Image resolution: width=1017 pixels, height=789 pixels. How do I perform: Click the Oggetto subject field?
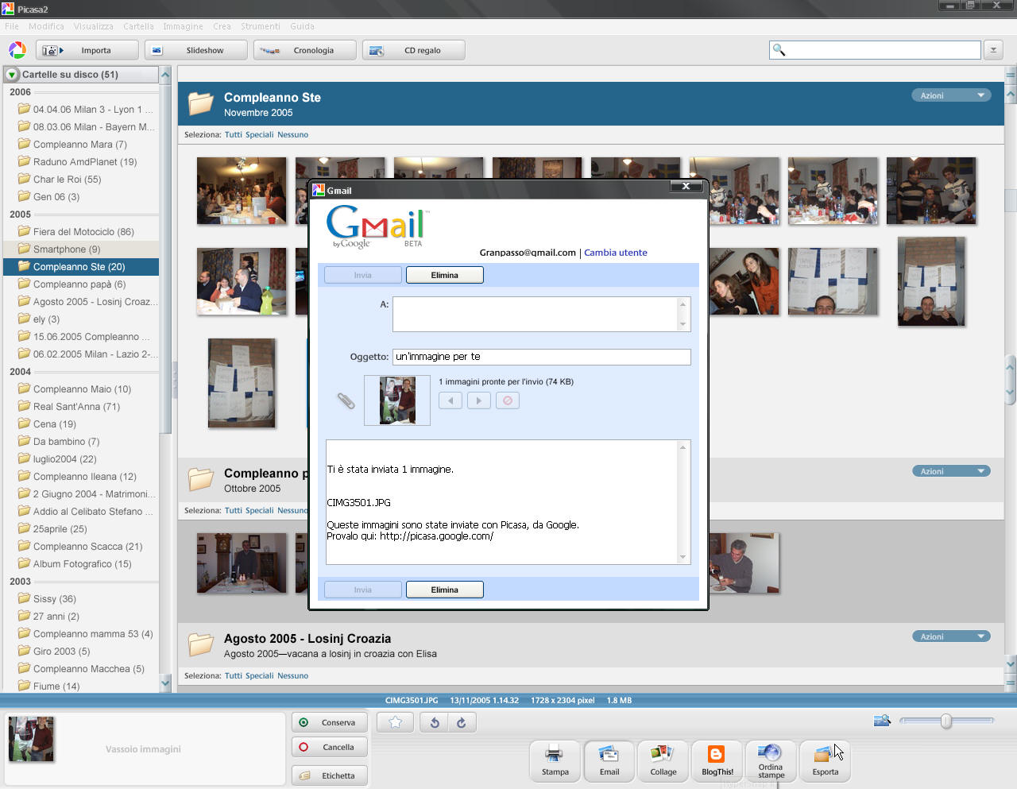[541, 357]
